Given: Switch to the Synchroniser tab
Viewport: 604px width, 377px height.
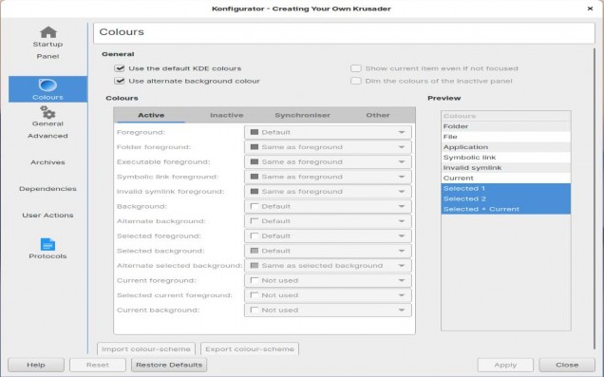Looking at the screenshot, I should [x=302, y=115].
